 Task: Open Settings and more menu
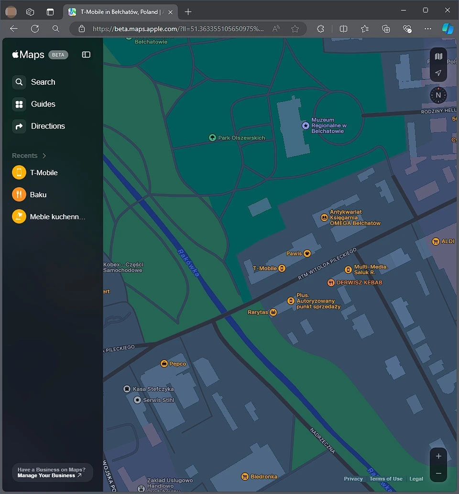(x=428, y=29)
